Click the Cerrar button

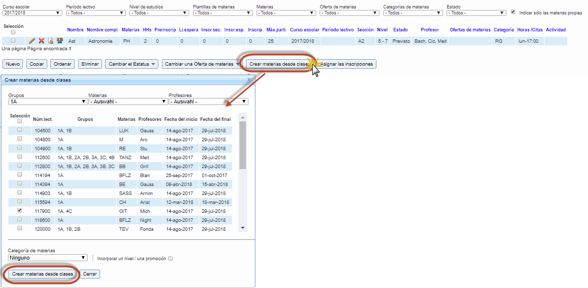coord(90,274)
